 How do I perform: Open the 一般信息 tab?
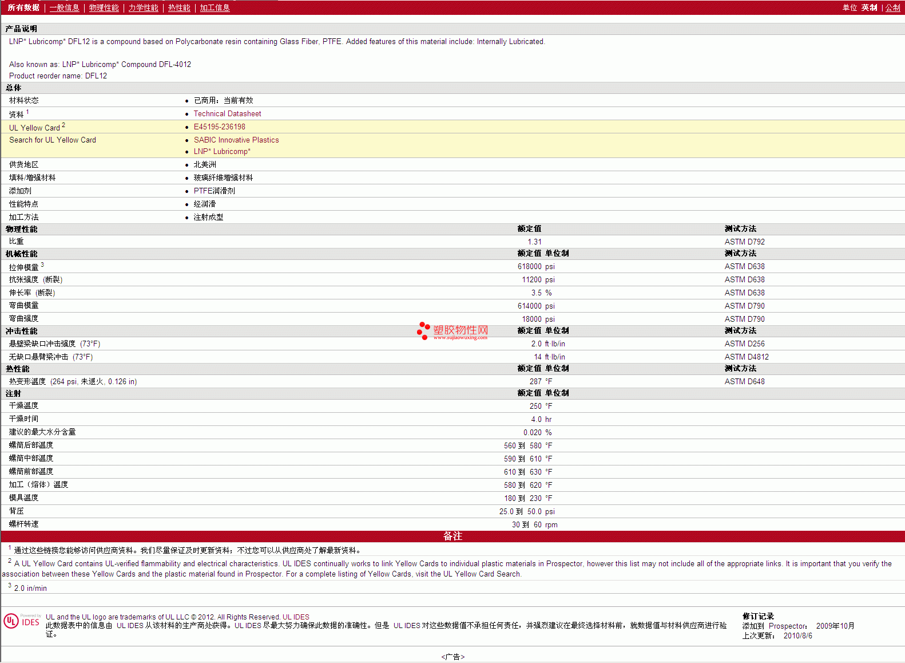[64, 7]
